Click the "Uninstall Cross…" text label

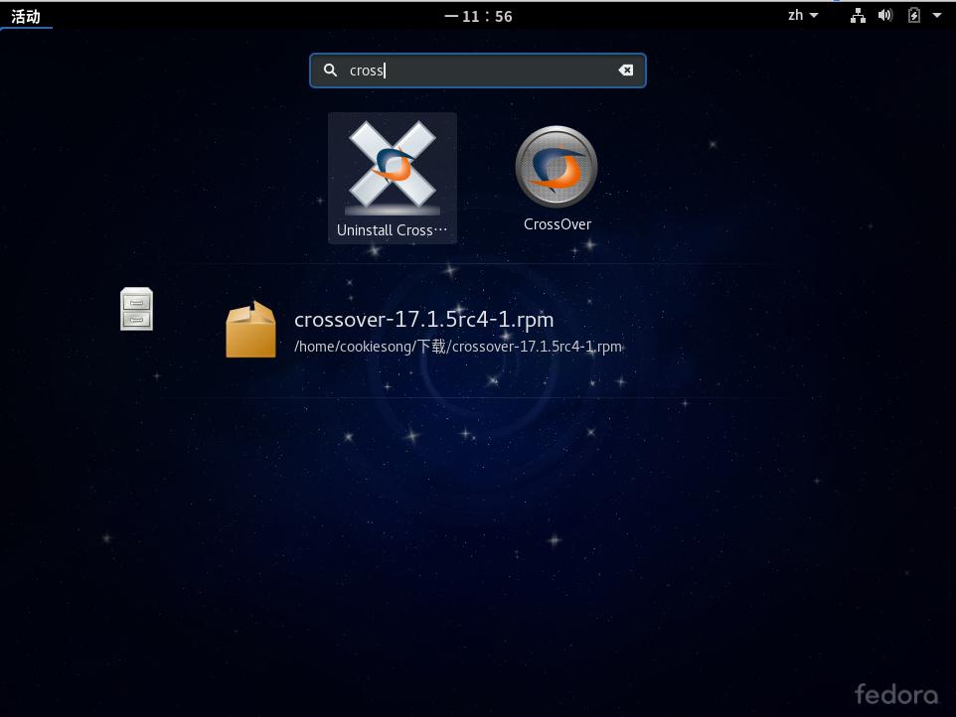[x=392, y=230]
